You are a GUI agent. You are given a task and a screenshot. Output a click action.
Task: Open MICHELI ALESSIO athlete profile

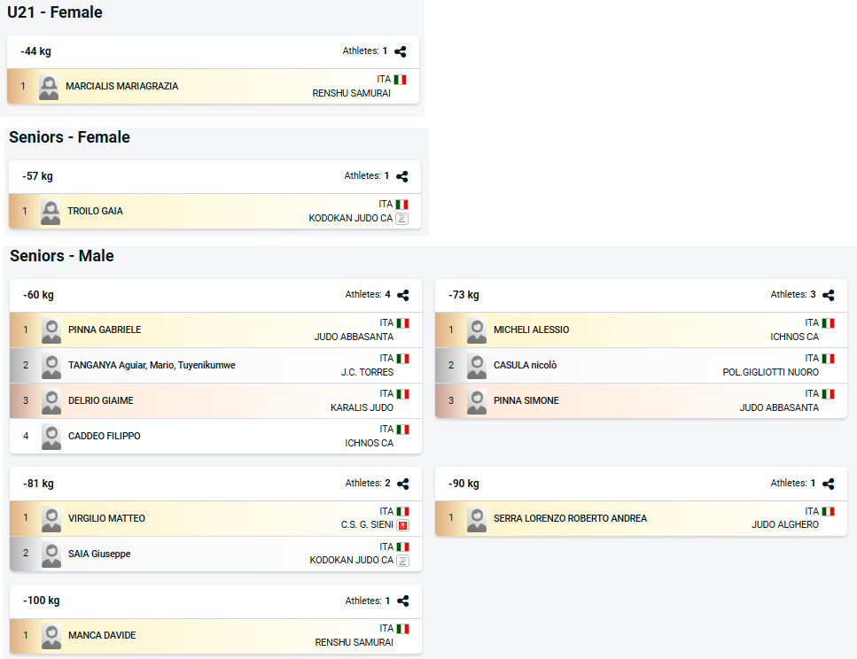coord(531,329)
